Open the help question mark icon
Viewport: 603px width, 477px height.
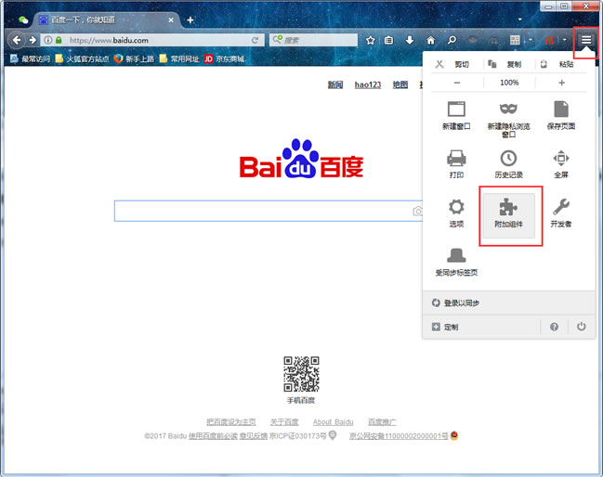coord(554,327)
